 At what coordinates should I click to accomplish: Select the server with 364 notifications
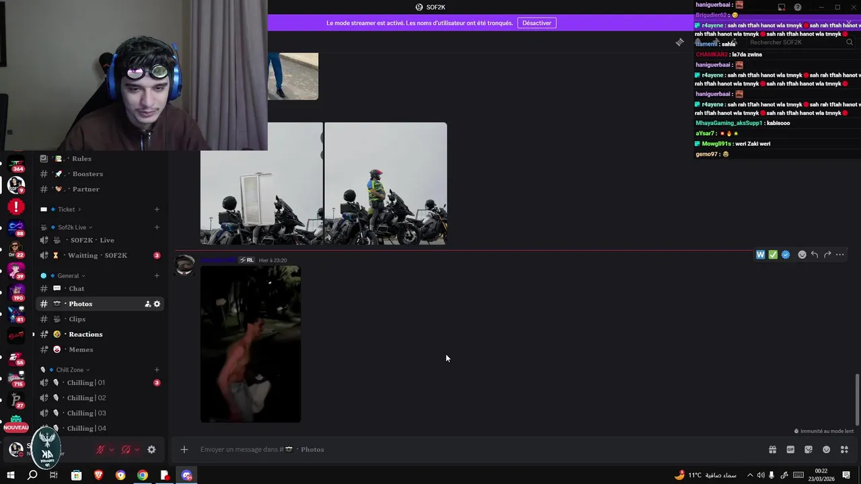pos(16,164)
